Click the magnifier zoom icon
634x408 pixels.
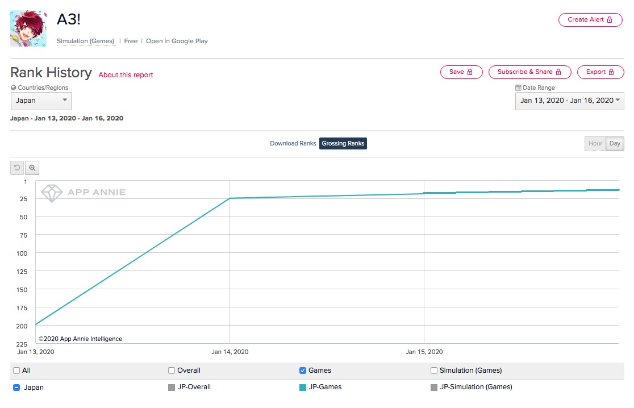32,168
